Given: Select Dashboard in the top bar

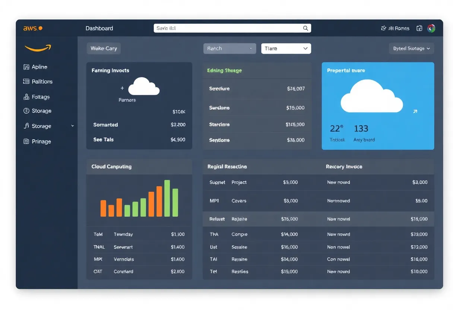Looking at the screenshot, I should [x=99, y=28].
